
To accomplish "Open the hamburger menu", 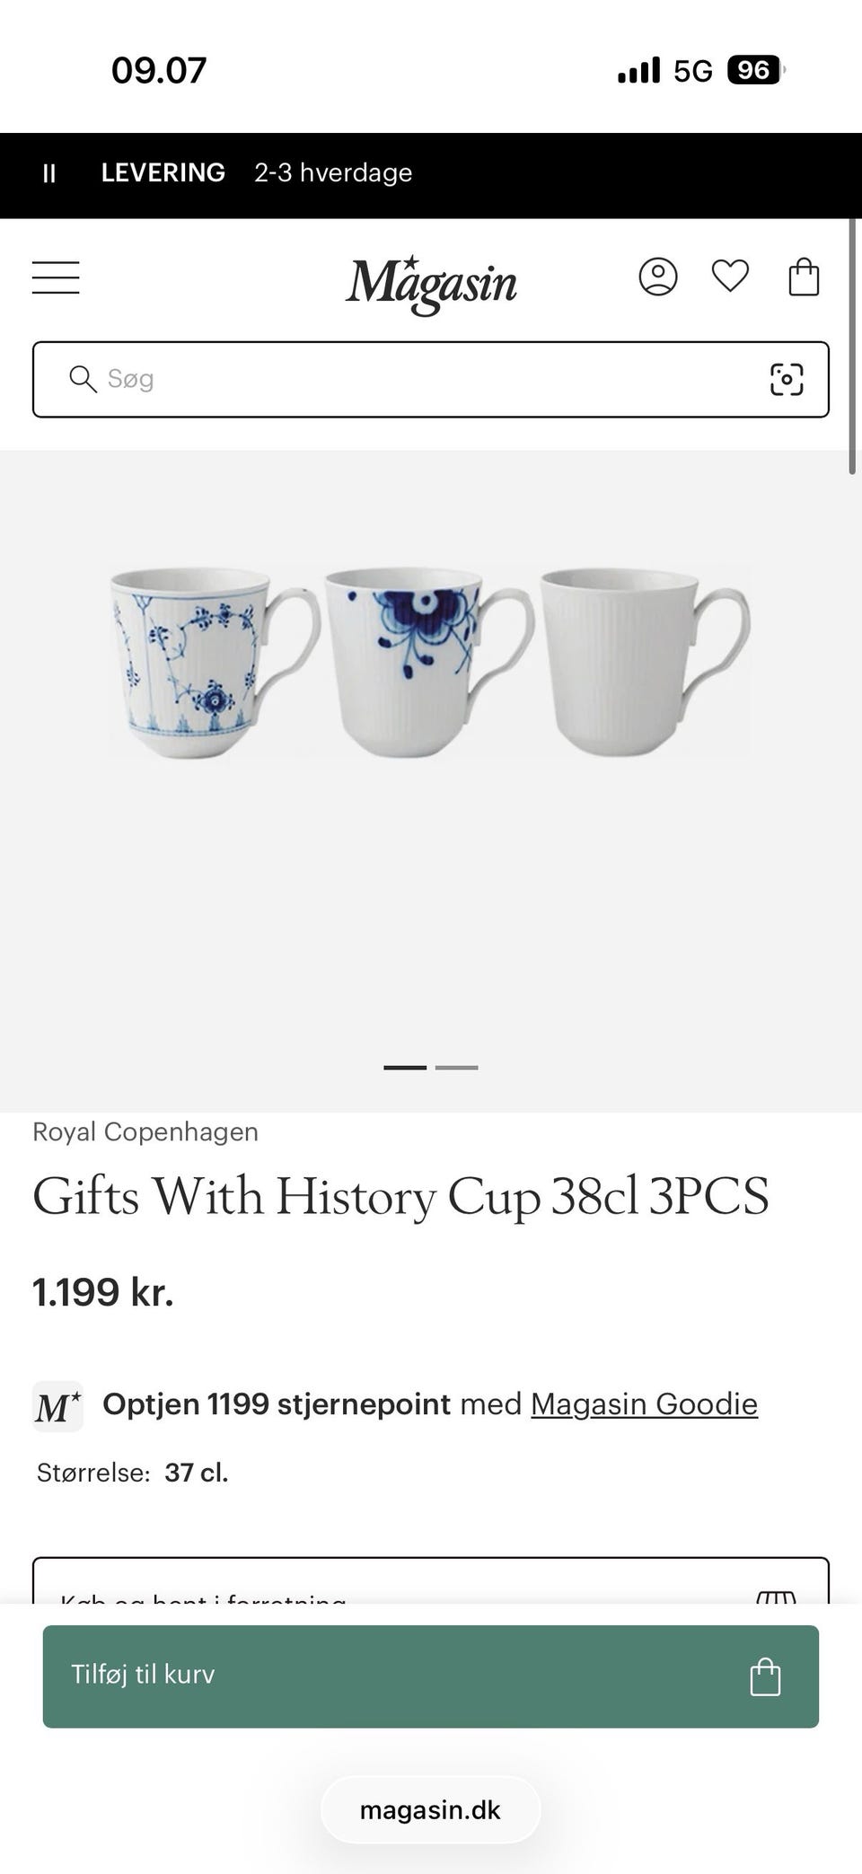I will (56, 277).
